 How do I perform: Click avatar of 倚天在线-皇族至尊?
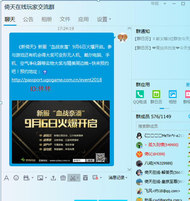tap(139, 182)
